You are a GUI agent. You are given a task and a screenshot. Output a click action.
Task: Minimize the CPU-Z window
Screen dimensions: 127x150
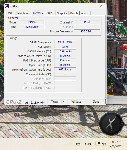[77, 6]
